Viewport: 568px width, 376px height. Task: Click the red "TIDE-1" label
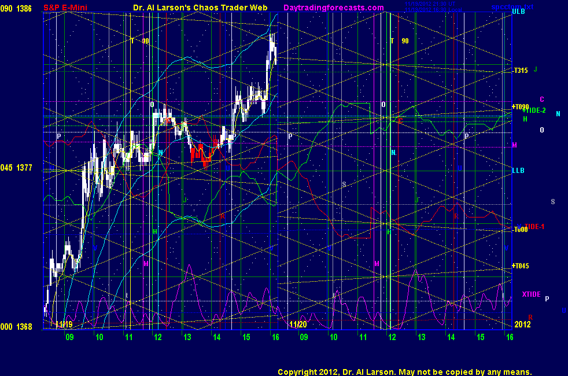(x=534, y=226)
